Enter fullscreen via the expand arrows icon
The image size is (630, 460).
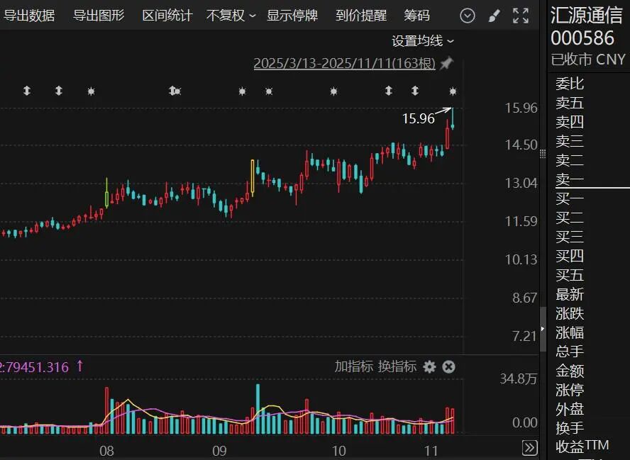[521, 15]
